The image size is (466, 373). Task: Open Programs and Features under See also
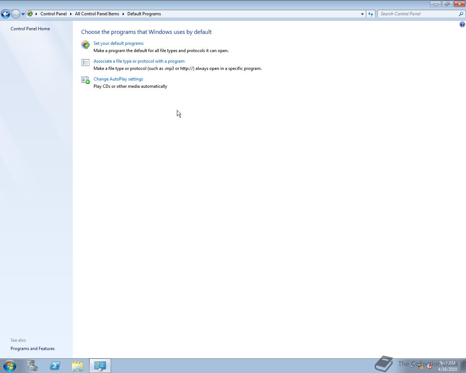point(32,349)
